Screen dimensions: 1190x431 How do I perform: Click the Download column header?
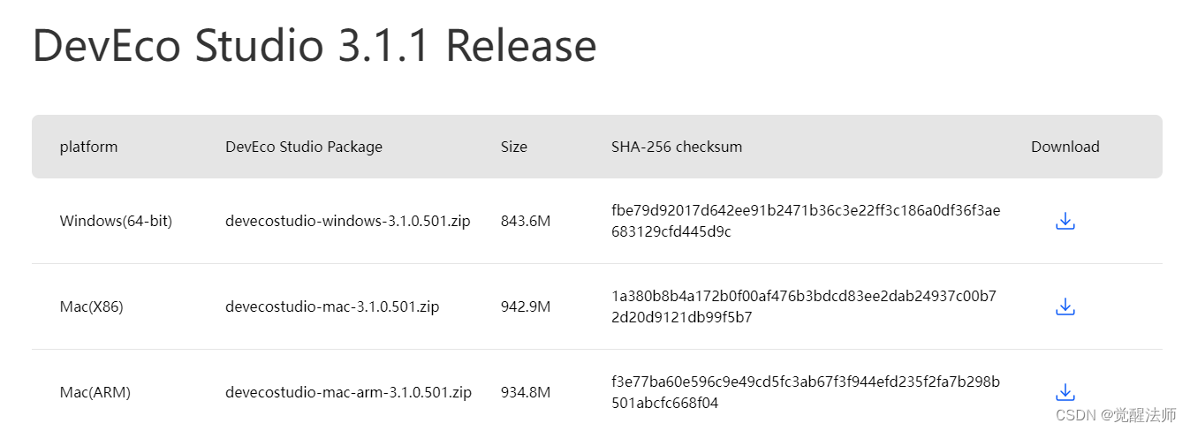1065,147
